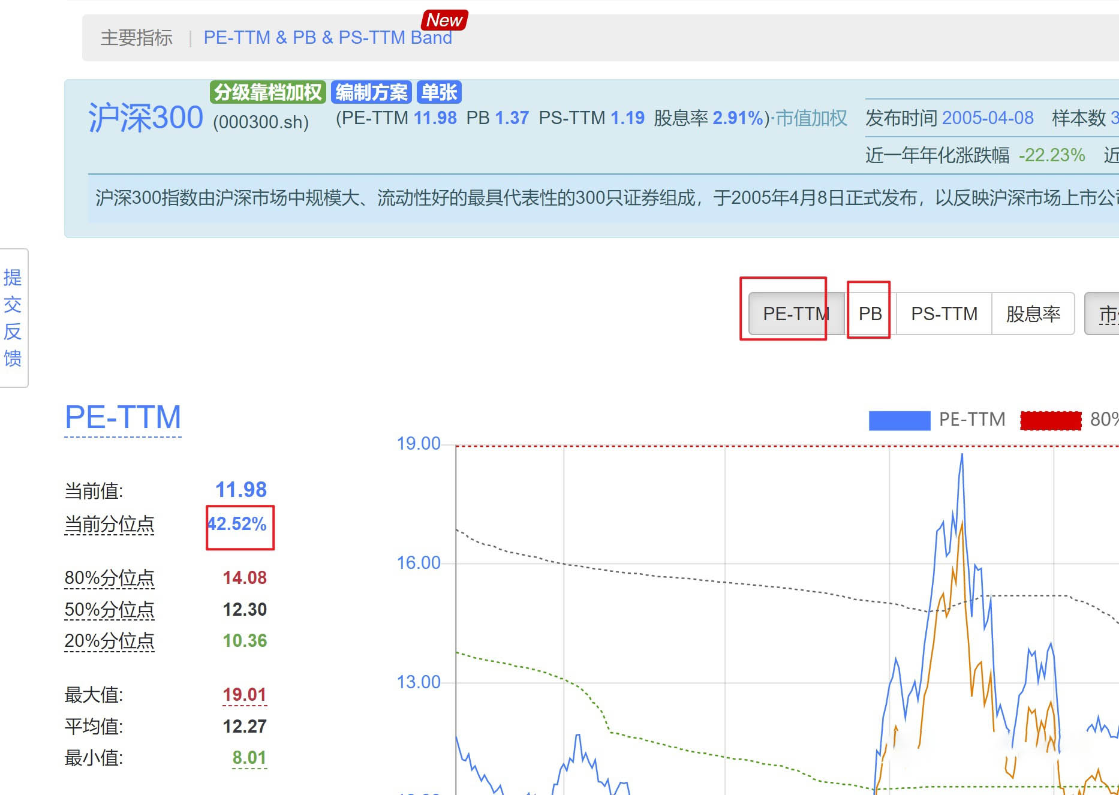Click the blue PE-TTM legend swatch
Screen dimensions: 1119x795
[x=899, y=420]
